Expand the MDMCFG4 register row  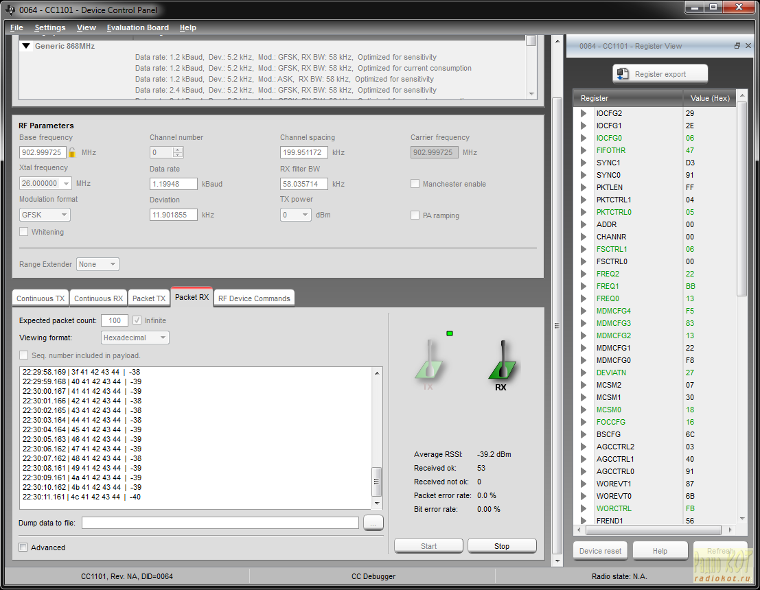583,311
